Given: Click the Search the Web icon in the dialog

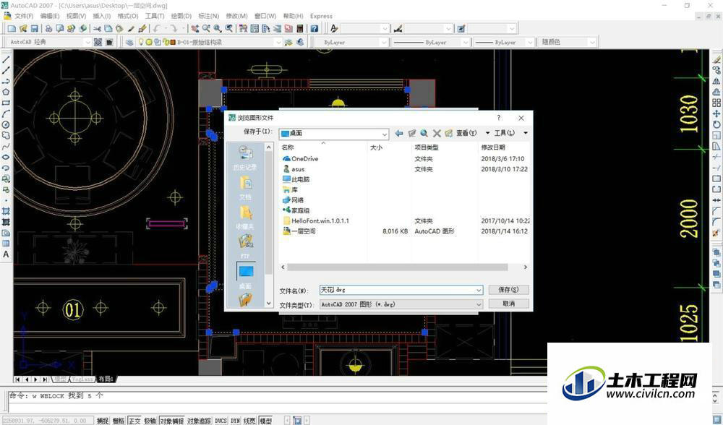Looking at the screenshot, I should pos(424,133).
